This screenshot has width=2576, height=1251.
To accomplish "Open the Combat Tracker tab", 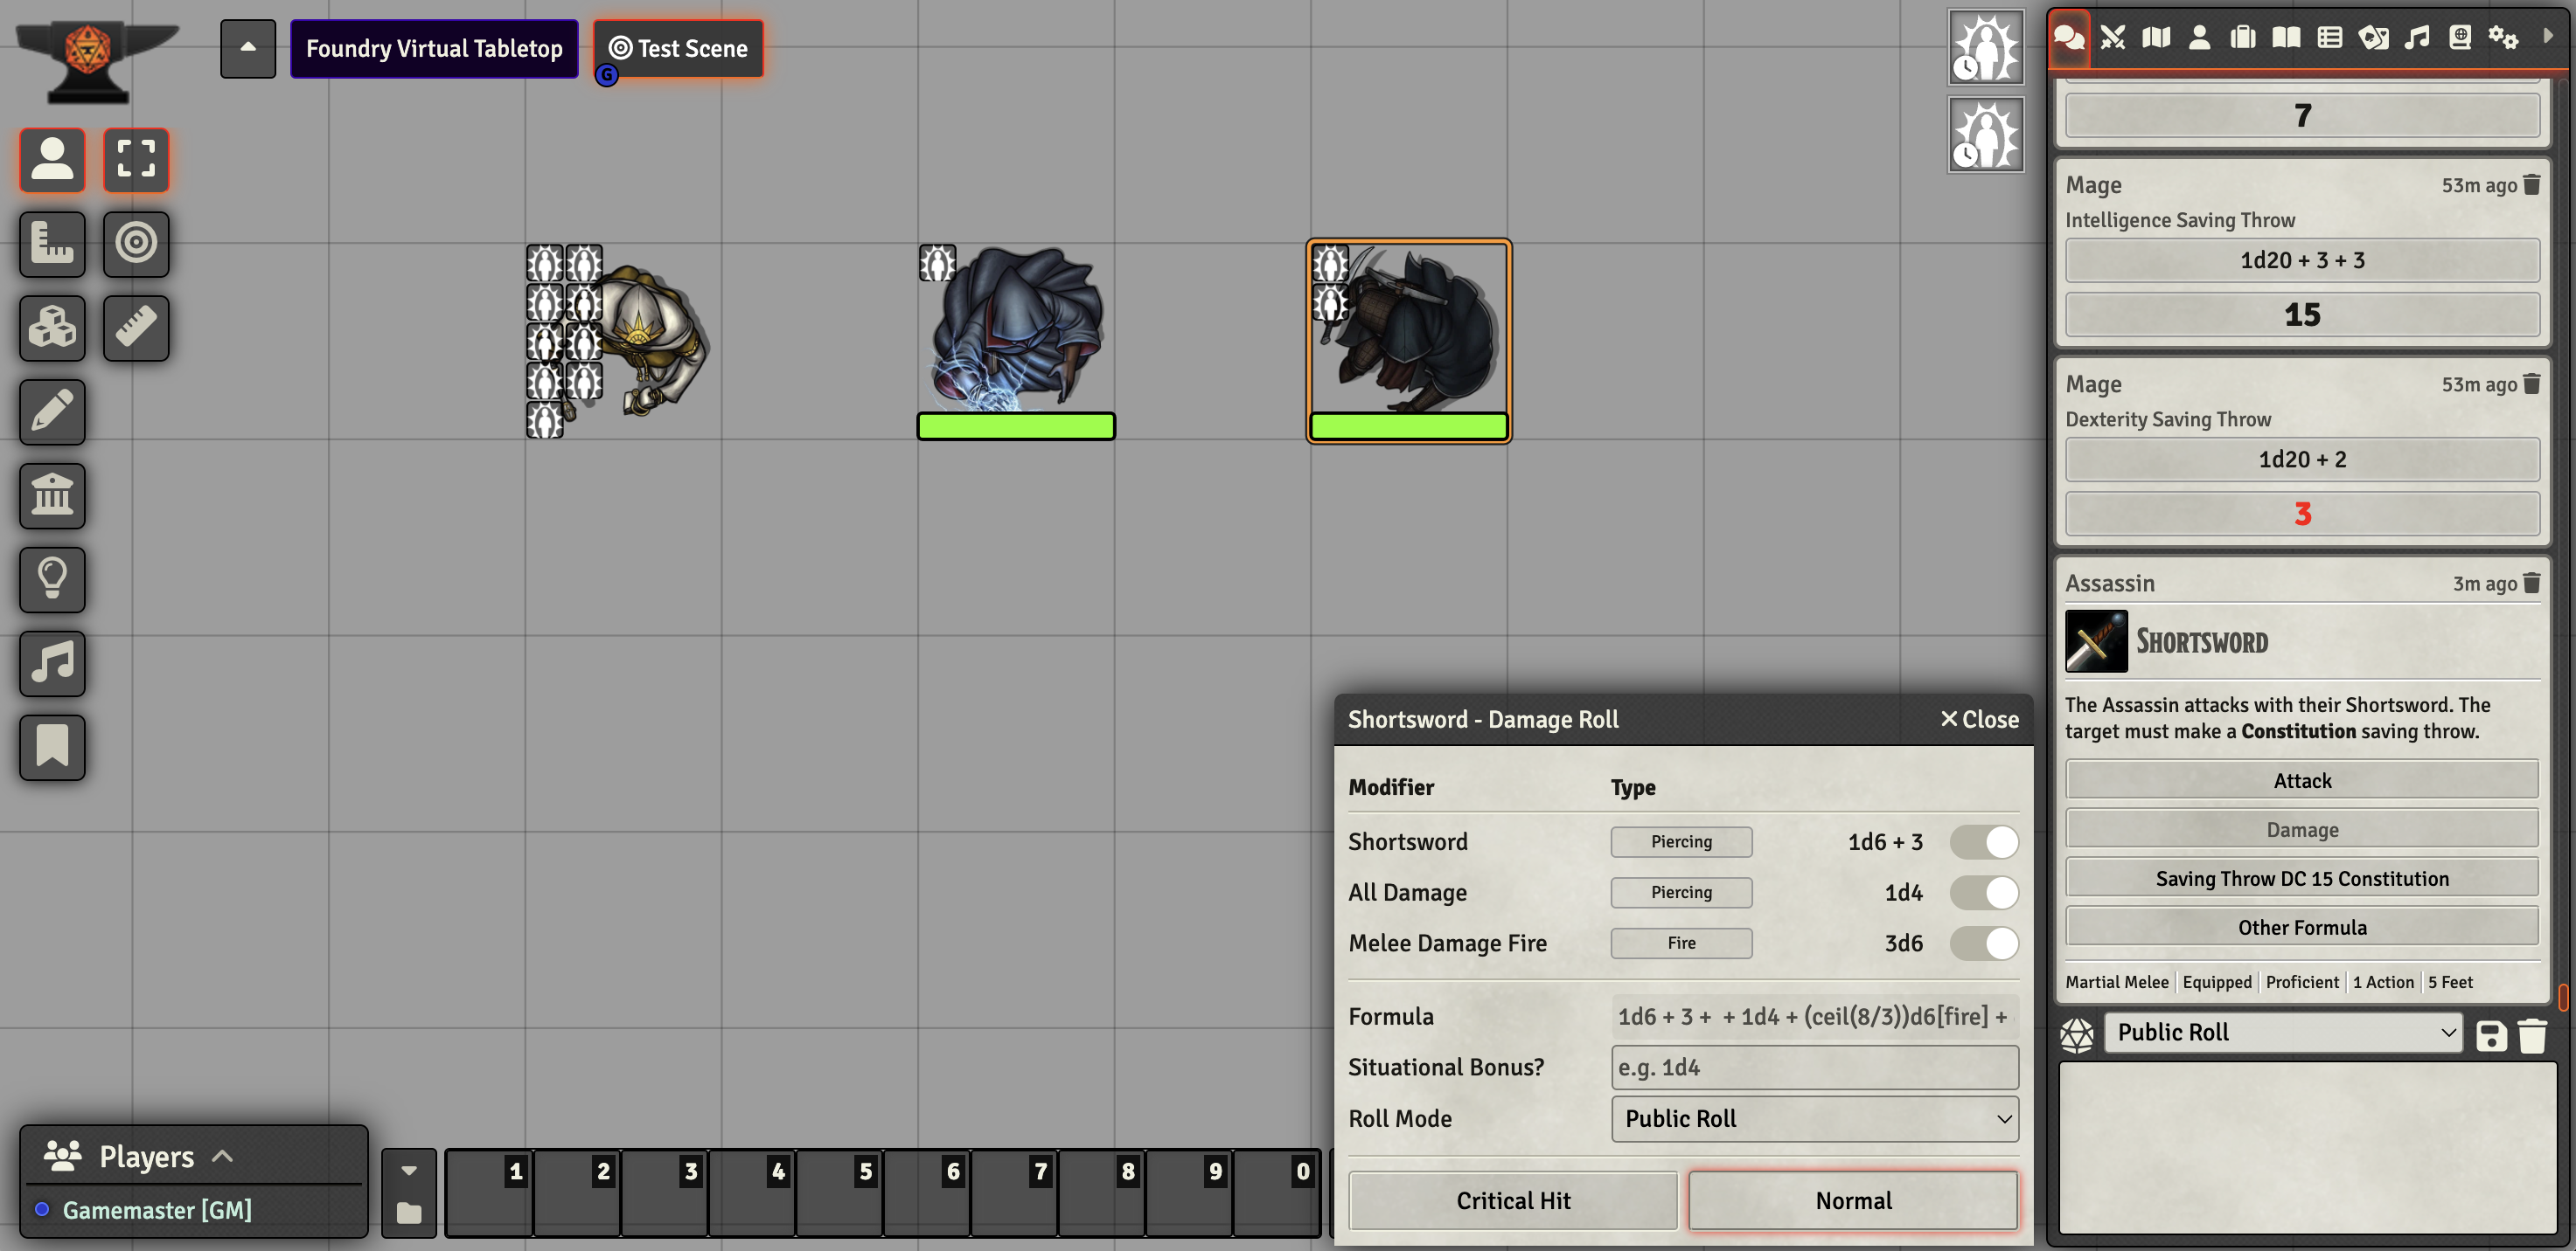I will pos(2113,38).
